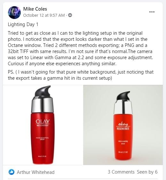Click the black pump cap in rendered image
166x180 pixels.
[x=123, y=96]
